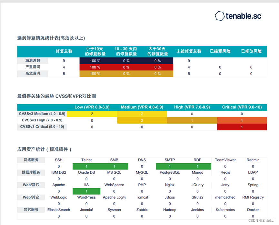Click the Zabbix label
Image resolution: width=279 pixels, height=225 pixels.
(x=142, y=210)
